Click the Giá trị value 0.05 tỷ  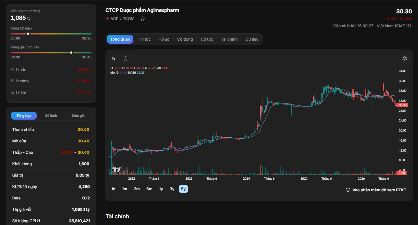(83, 175)
